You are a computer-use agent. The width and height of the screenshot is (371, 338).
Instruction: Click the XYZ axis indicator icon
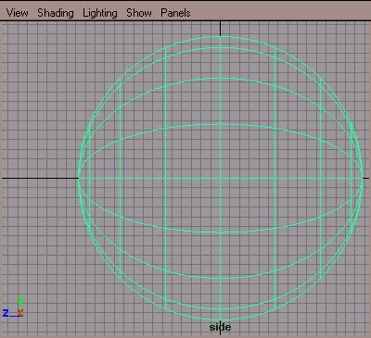13,307
